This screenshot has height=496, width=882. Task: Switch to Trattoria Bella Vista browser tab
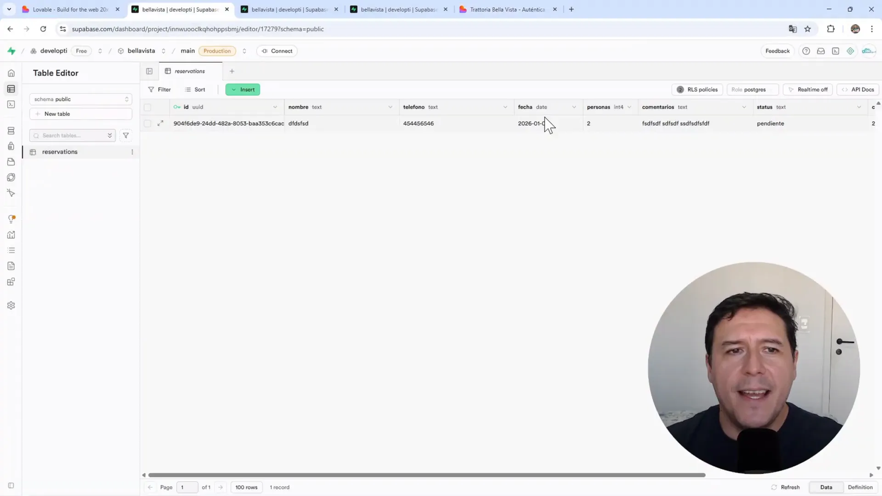(508, 9)
